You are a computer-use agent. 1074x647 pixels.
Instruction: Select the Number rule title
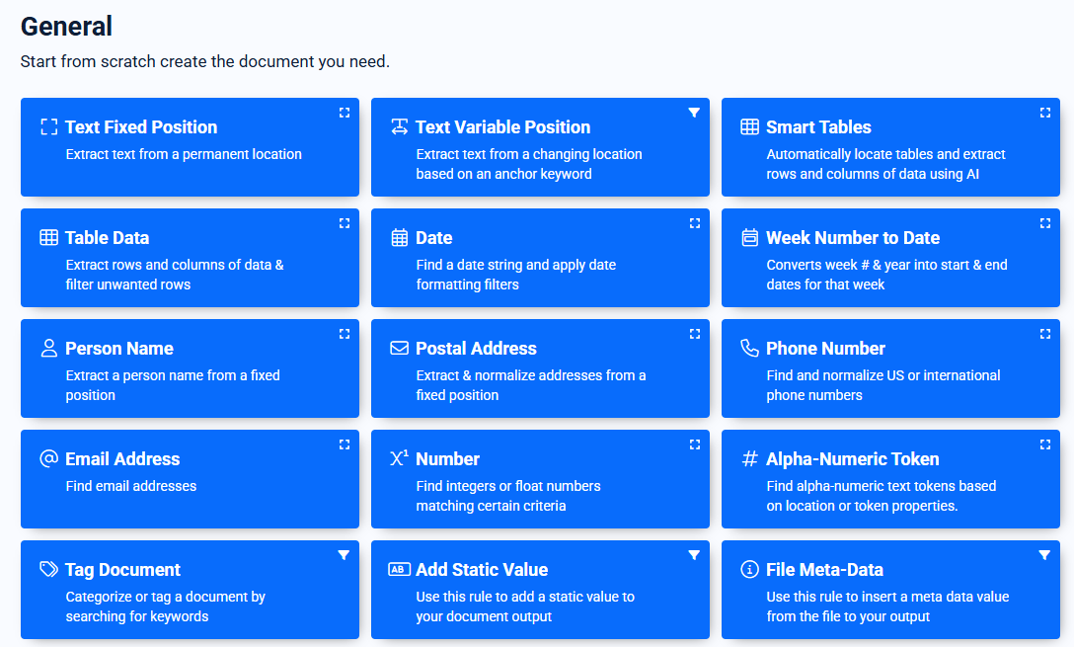[447, 459]
